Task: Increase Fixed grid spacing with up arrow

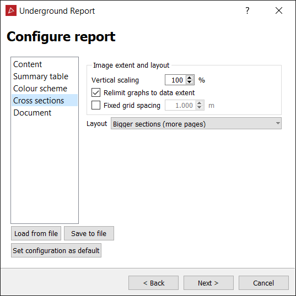Action: point(199,103)
